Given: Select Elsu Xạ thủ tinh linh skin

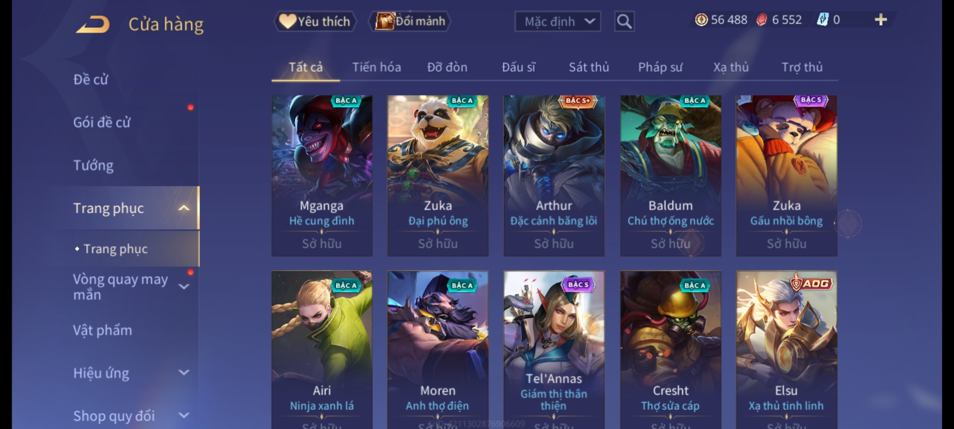Looking at the screenshot, I should 786,350.
